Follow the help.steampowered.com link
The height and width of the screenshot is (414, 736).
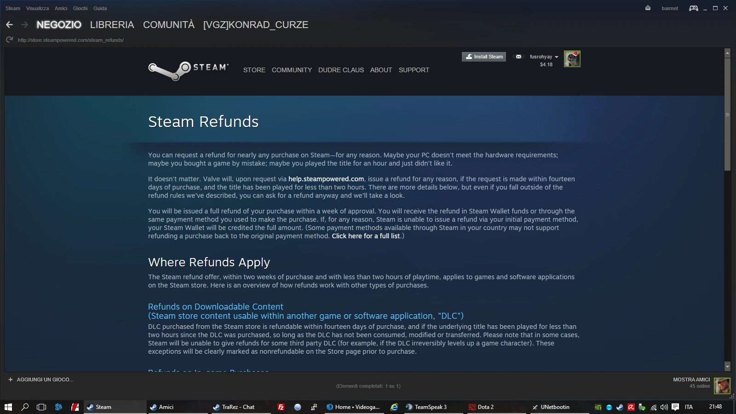[x=326, y=179]
